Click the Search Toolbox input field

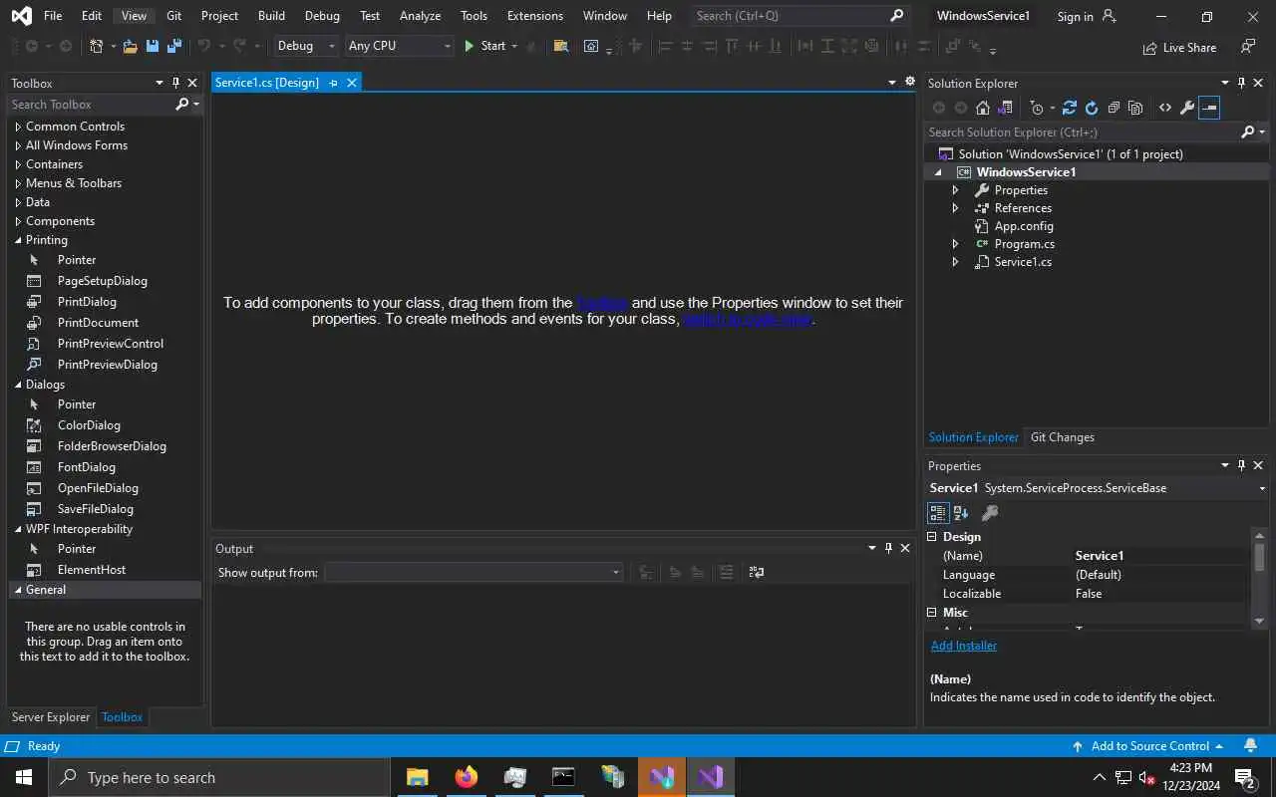click(x=92, y=105)
